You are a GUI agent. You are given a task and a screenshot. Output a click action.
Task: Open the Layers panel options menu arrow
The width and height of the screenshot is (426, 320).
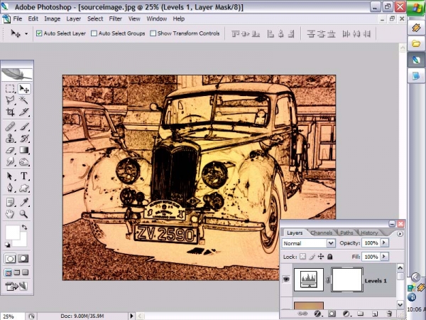tap(400, 234)
